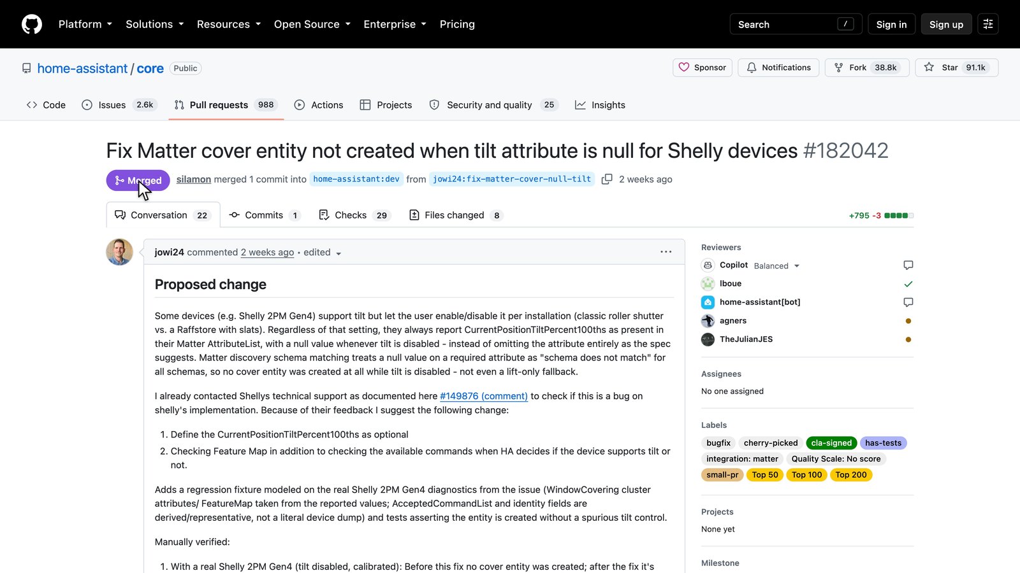1020x573 pixels.
Task: Expand the edited history dropdown
Action: pyautogui.click(x=323, y=253)
